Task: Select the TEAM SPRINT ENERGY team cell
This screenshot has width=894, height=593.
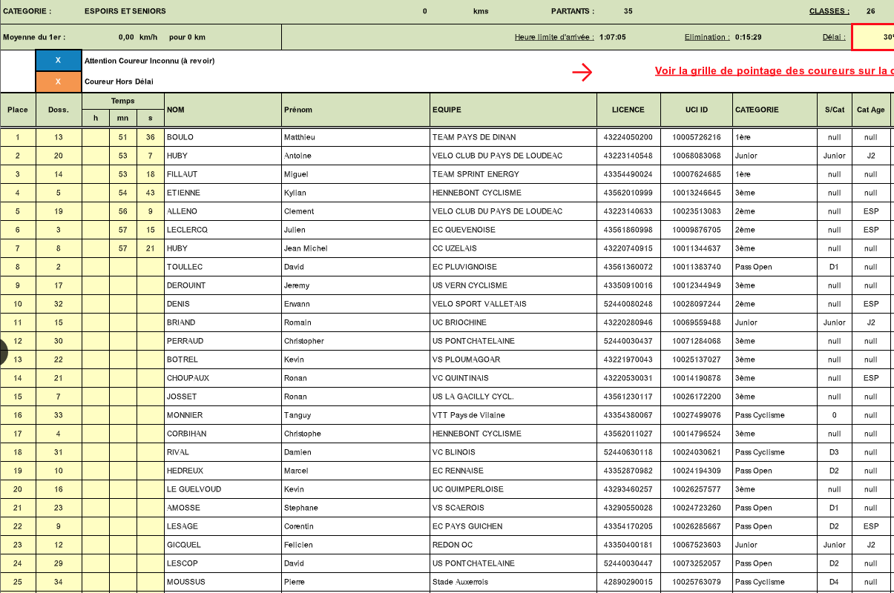Action: point(513,174)
